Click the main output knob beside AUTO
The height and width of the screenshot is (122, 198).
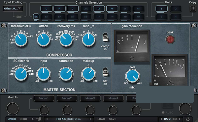point(185,109)
